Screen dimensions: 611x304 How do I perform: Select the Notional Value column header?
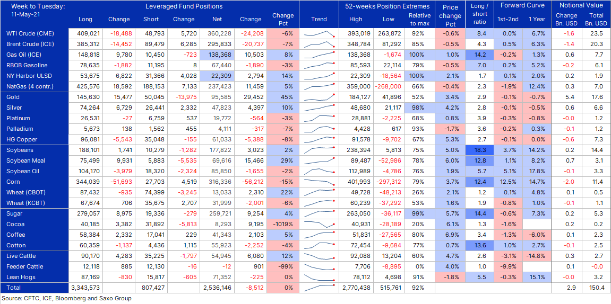click(581, 6)
